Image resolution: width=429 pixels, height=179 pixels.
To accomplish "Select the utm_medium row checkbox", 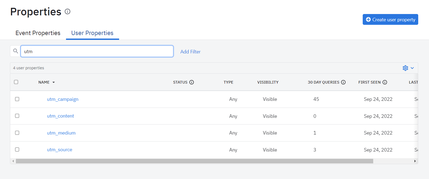I will pos(17,133).
